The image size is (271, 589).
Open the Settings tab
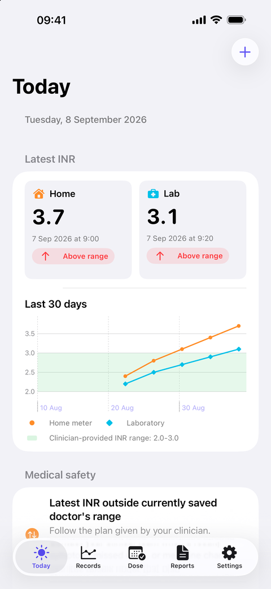229,557
